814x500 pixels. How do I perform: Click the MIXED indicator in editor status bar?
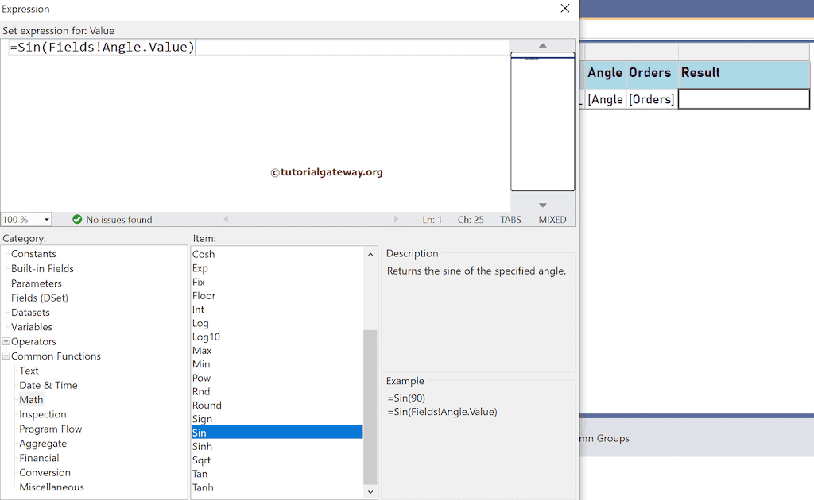[x=552, y=220]
